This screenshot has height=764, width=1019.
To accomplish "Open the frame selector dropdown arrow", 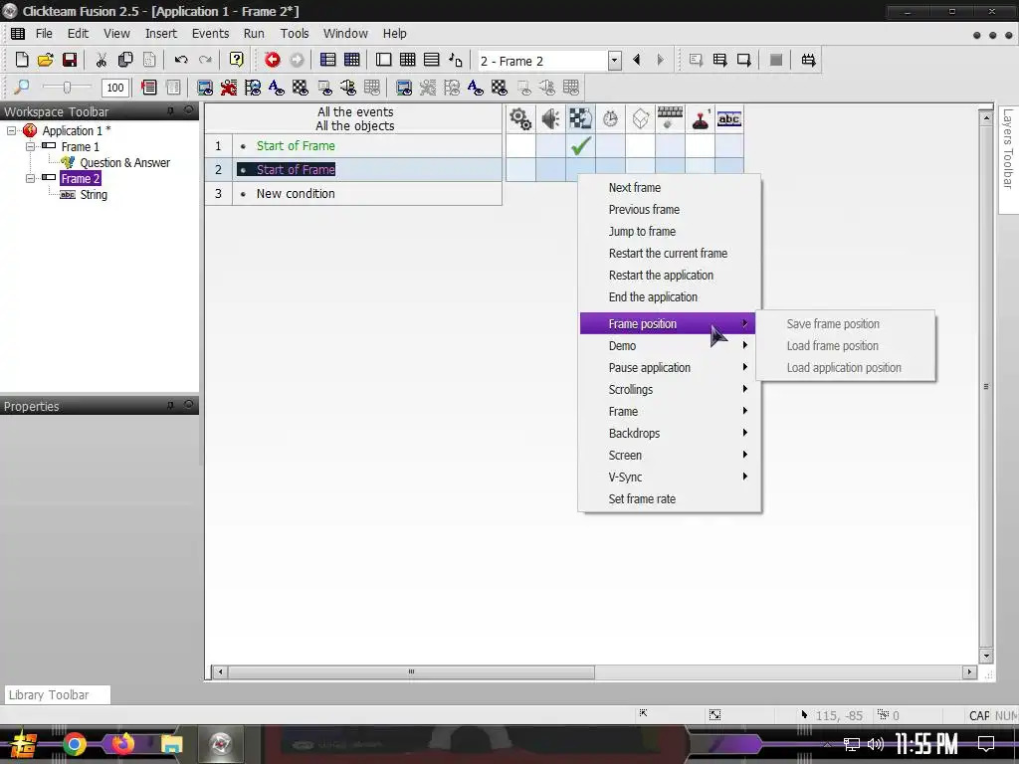I will click(x=615, y=61).
